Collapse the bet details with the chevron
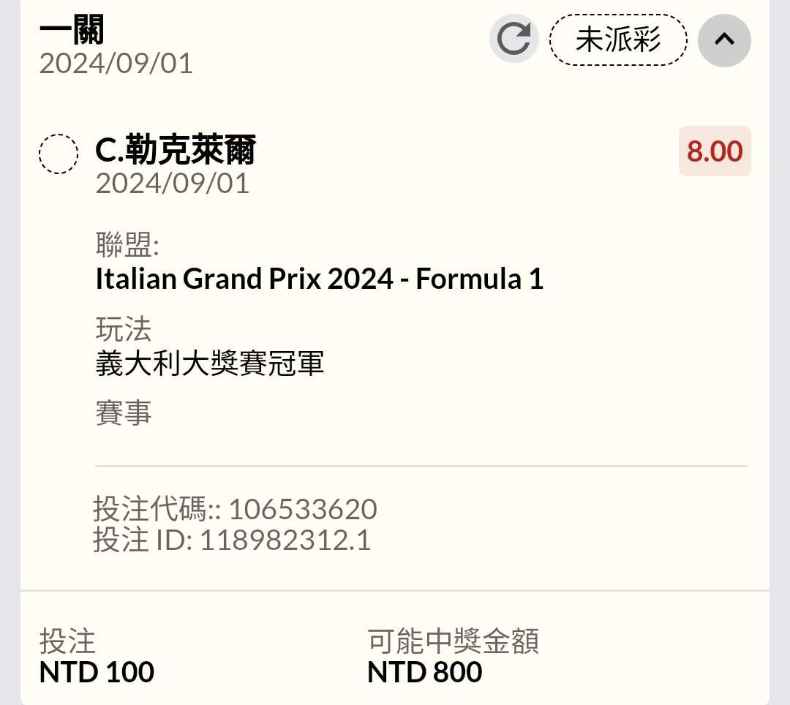 click(724, 40)
